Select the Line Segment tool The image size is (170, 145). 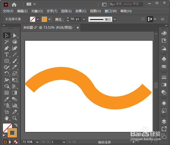pos(15,54)
